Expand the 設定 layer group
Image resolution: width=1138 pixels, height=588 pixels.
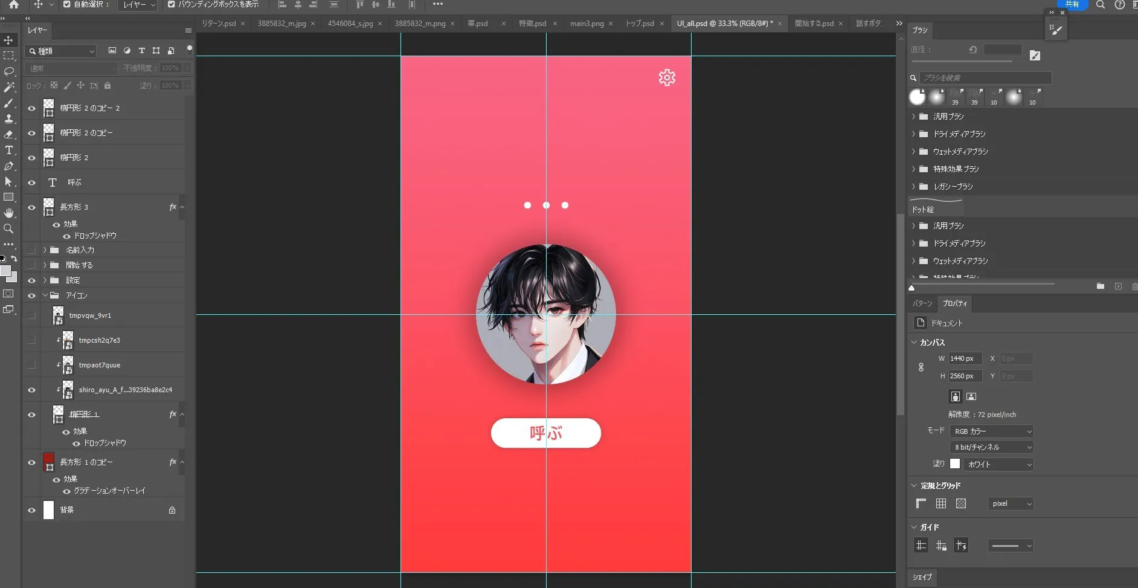[45, 280]
